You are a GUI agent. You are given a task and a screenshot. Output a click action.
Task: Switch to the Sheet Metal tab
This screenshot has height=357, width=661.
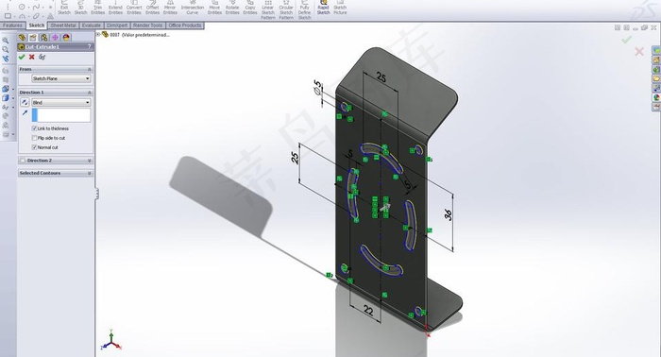click(x=63, y=25)
